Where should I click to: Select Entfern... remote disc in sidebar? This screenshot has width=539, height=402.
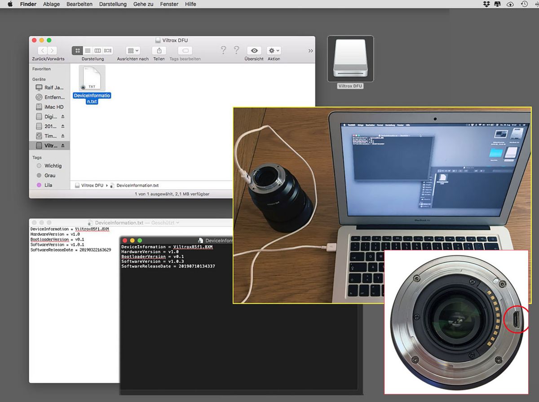[49, 97]
